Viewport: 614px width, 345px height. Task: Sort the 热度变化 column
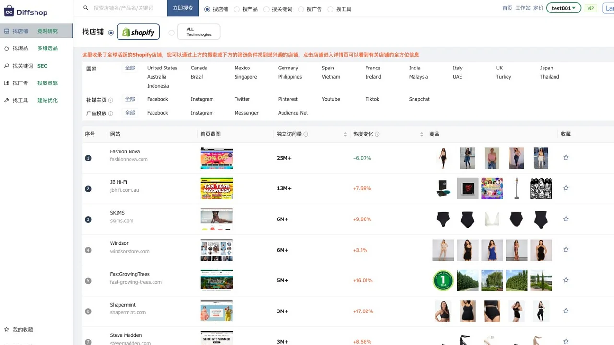click(421, 134)
